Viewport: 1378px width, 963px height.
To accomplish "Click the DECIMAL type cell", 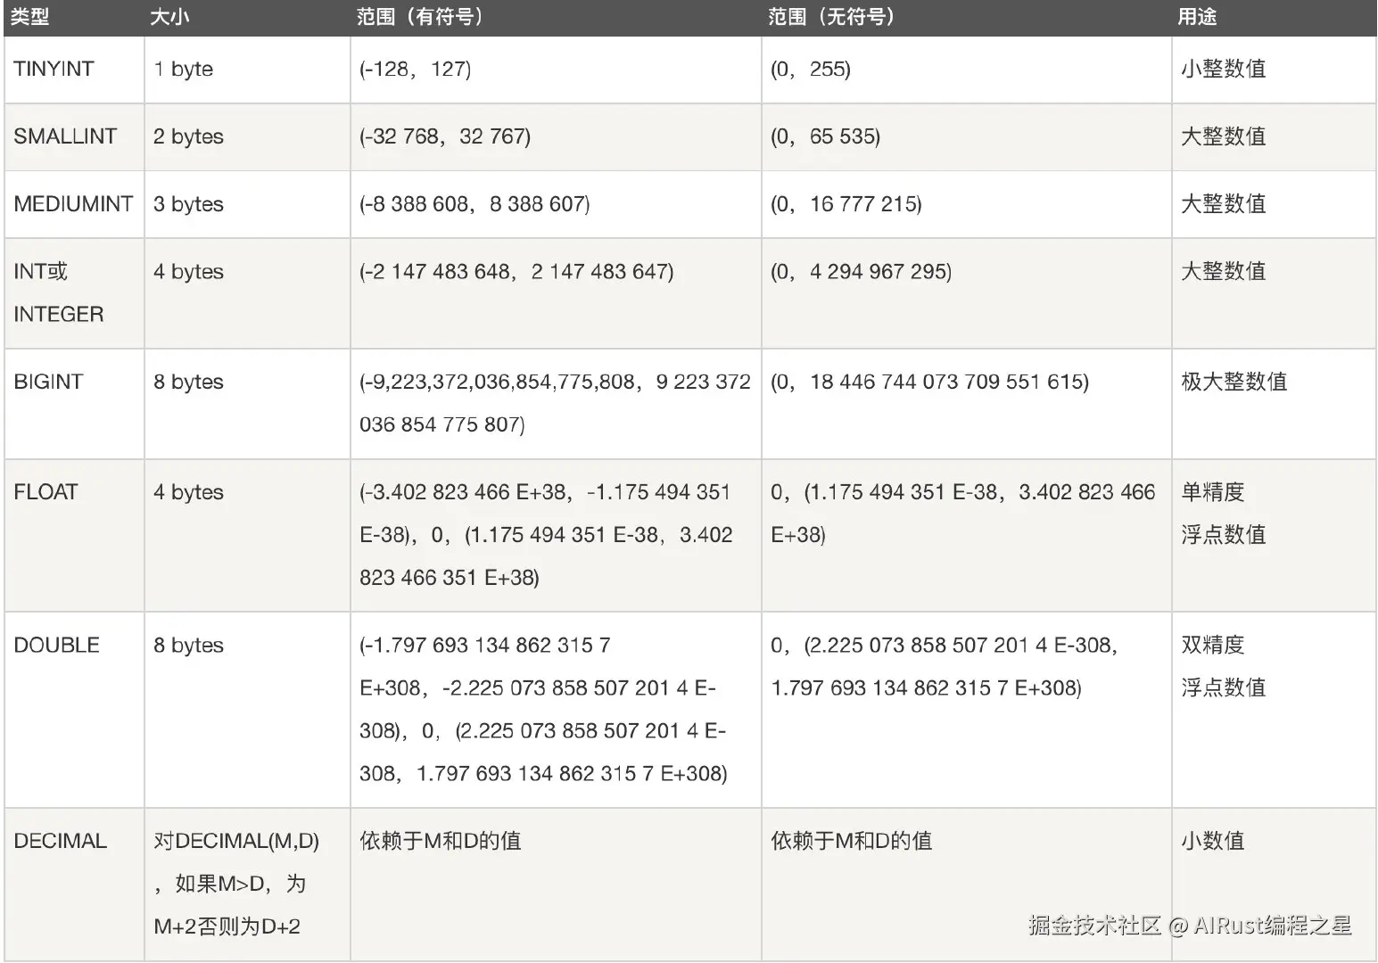I will (x=74, y=884).
